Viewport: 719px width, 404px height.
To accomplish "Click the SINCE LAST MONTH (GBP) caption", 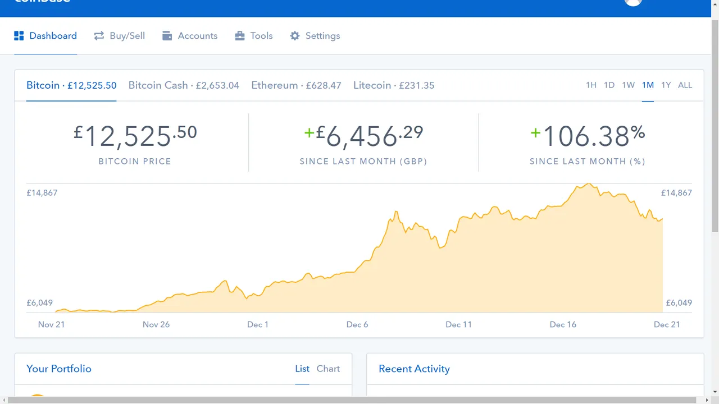I will point(363,162).
